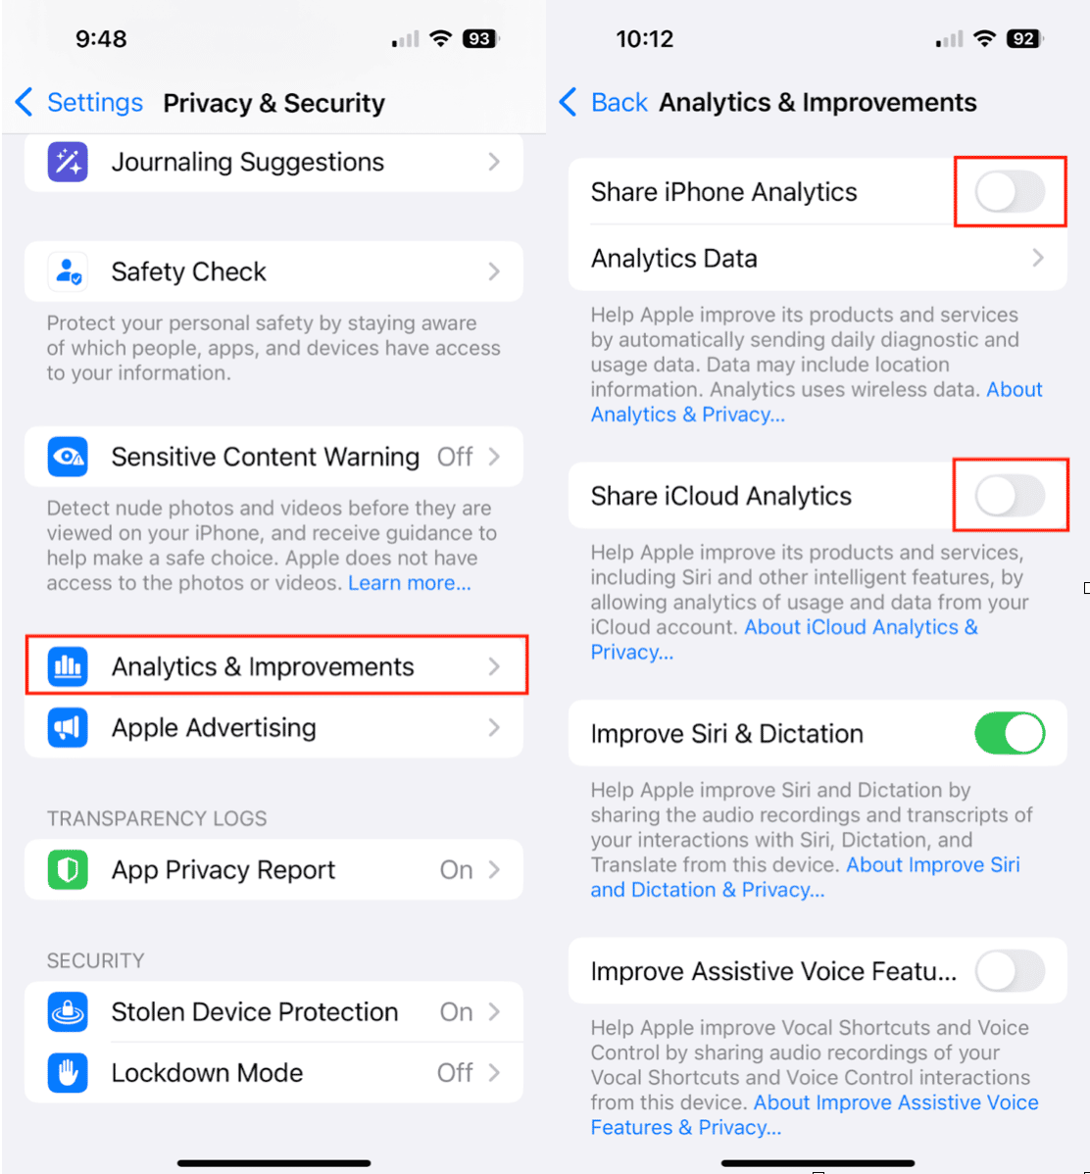This screenshot has height=1174, width=1090.
Task: Open About iCloud Analytics & Privacy link
Action: 783,639
